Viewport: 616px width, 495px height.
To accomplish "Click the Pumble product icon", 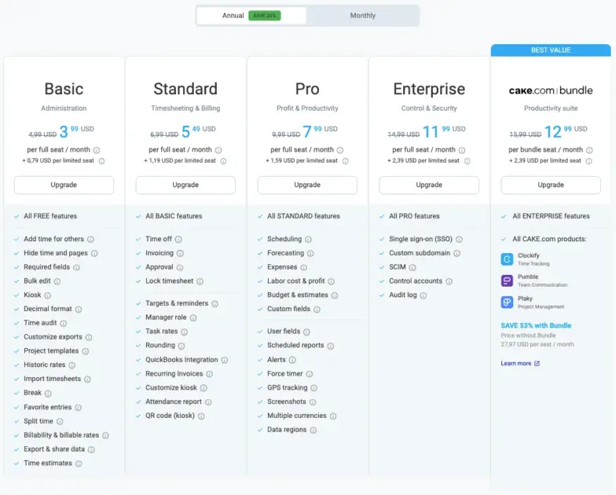I will (x=507, y=280).
